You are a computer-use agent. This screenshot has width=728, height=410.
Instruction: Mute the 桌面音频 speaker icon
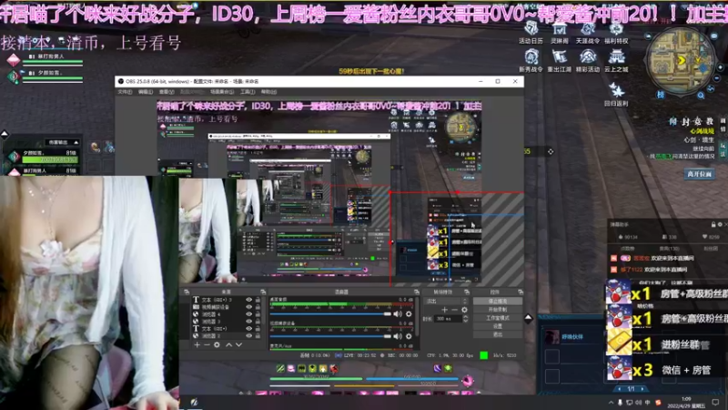click(398, 314)
